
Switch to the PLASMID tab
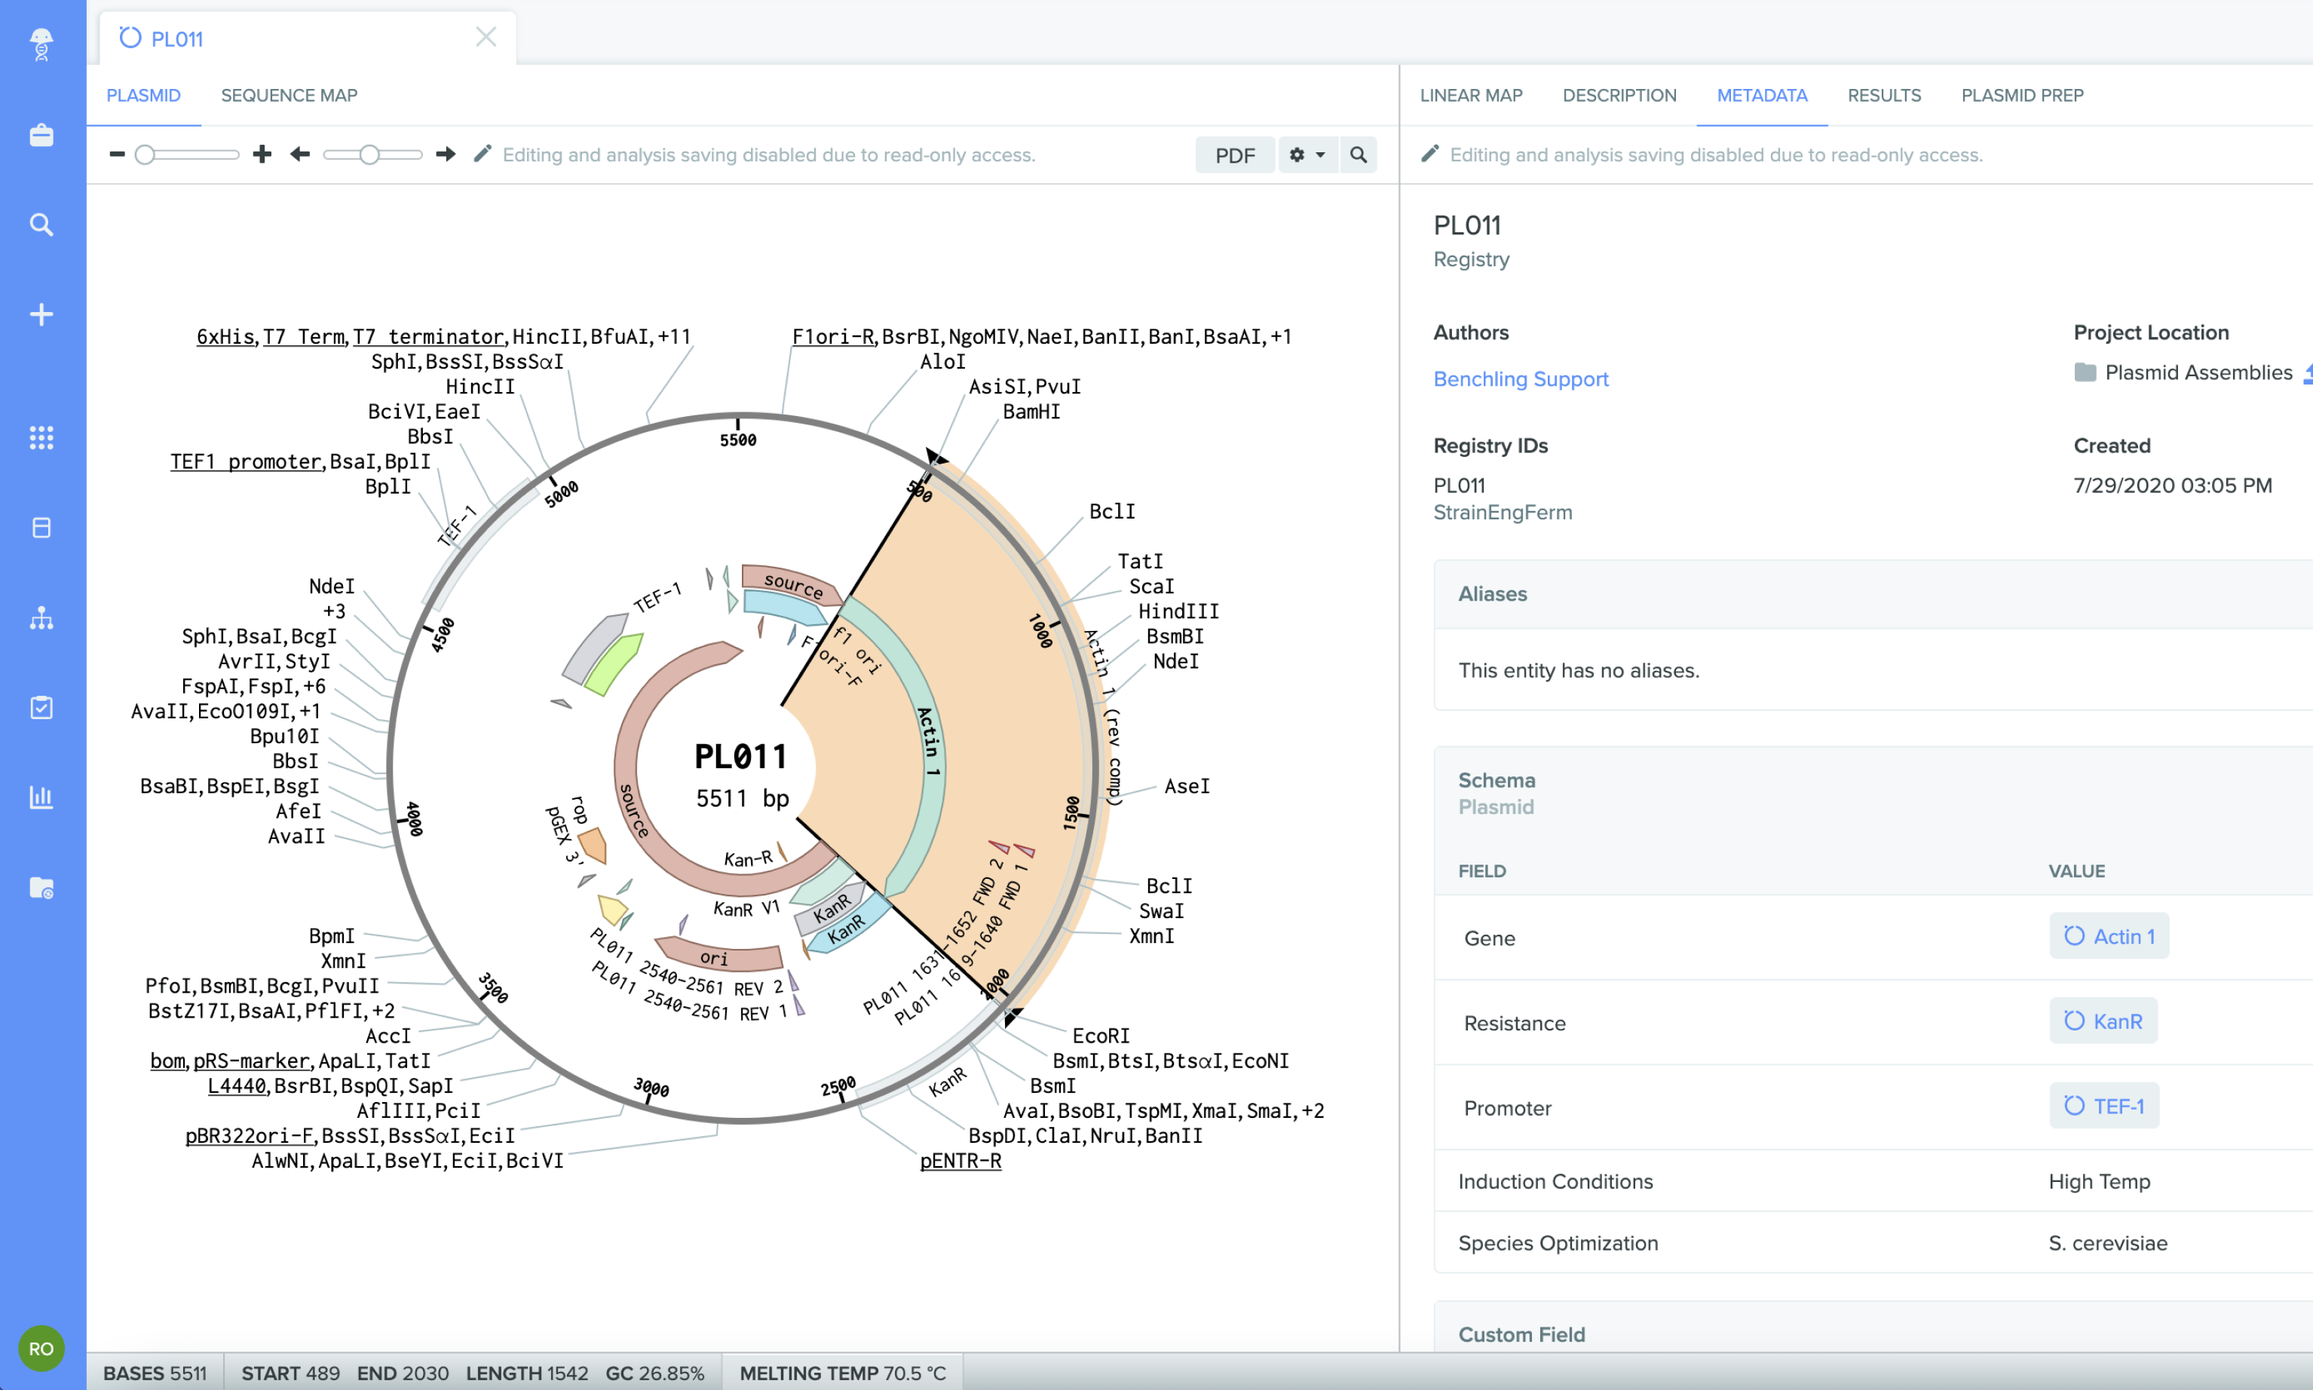(143, 96)
